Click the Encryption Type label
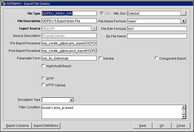This screenshot has height=132, width=194. [x=29, y=100]
